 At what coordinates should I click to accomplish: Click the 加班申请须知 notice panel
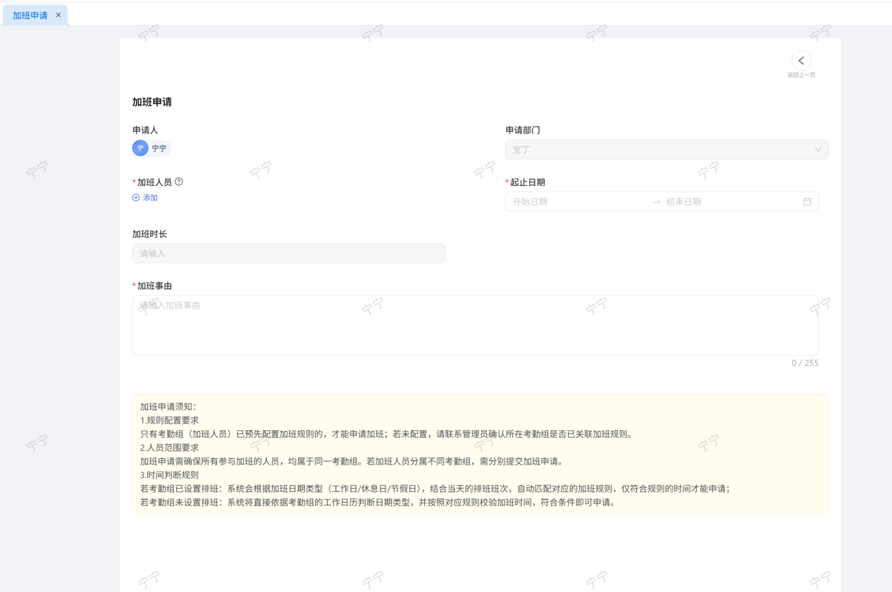pyautogui.click(x=479, y=454)
